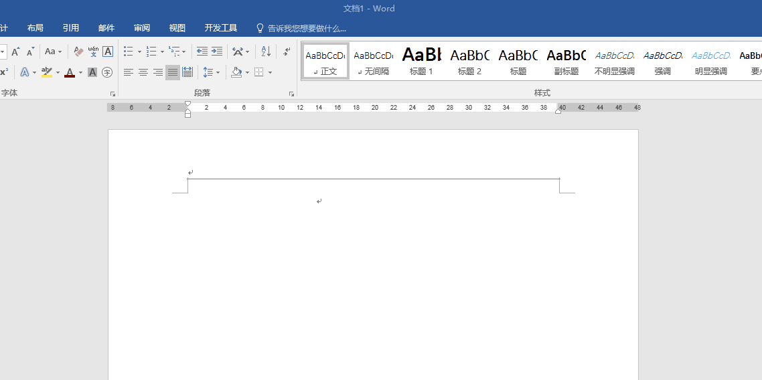Toggle Center paragraph alignment
The image size is (762, 380).
point(143,72)
